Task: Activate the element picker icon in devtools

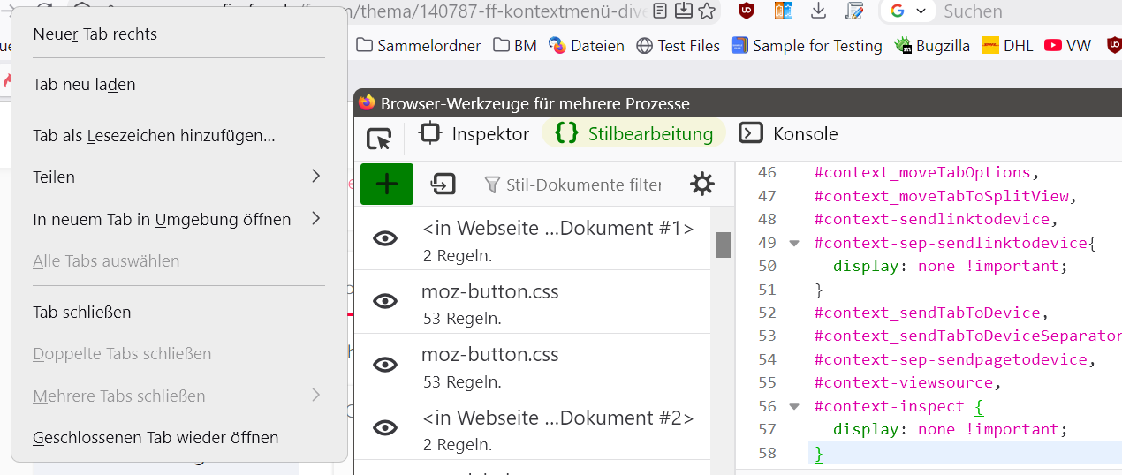Action: click(x=379, y=138)
